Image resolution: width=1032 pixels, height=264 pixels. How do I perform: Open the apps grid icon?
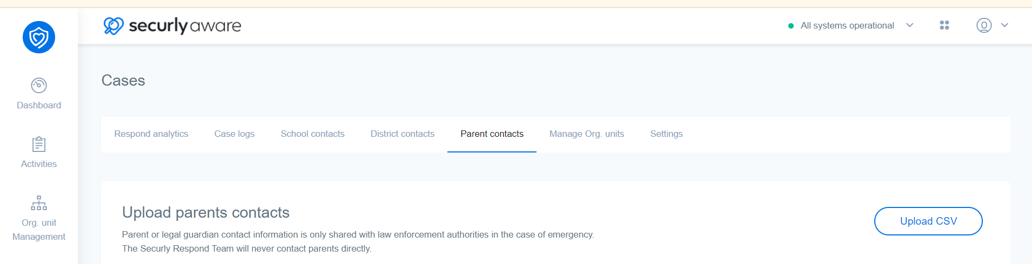[944, 25]
